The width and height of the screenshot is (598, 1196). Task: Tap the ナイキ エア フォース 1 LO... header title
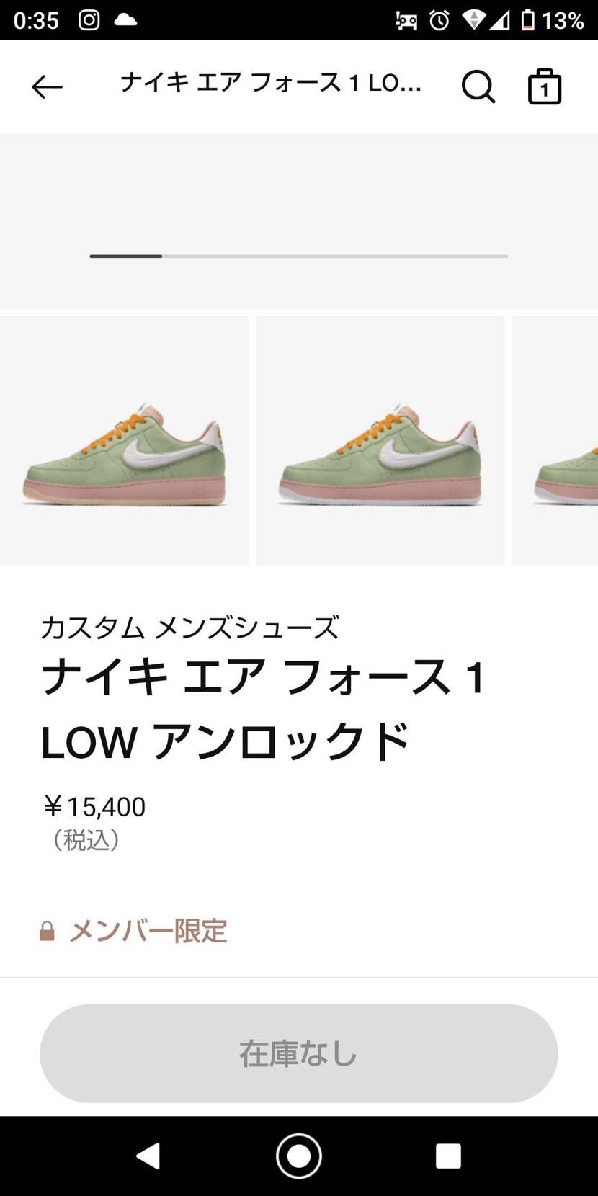tap(271, 84)
